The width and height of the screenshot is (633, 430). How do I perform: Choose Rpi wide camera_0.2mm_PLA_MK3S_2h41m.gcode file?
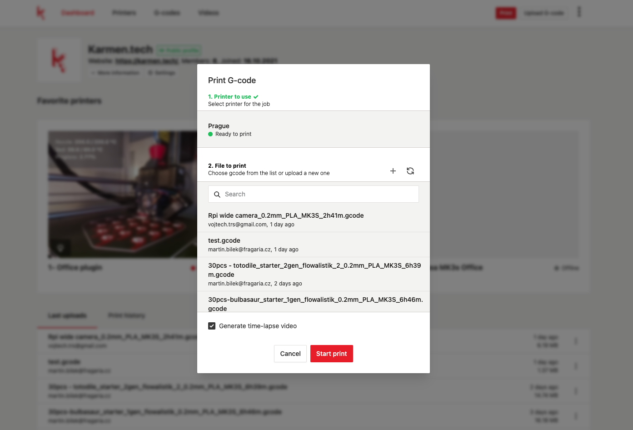click(x=314, y=220)
